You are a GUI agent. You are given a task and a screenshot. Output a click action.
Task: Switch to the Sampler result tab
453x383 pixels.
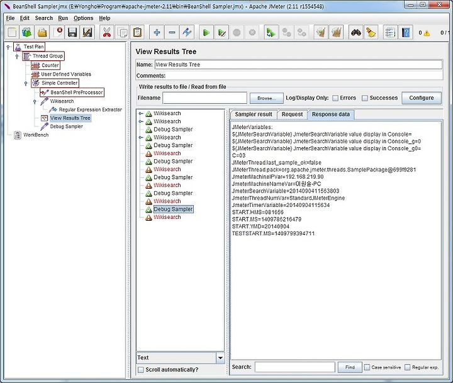[254, 114]
